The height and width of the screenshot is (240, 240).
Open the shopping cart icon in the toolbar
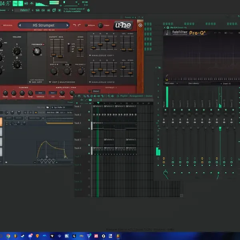tap(60, 10)
